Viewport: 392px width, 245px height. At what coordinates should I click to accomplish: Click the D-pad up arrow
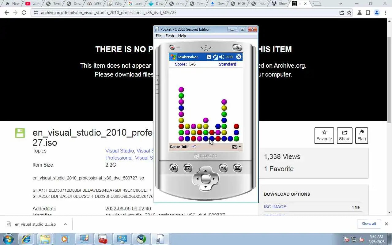pyautogui.click(x=205, y=171)
